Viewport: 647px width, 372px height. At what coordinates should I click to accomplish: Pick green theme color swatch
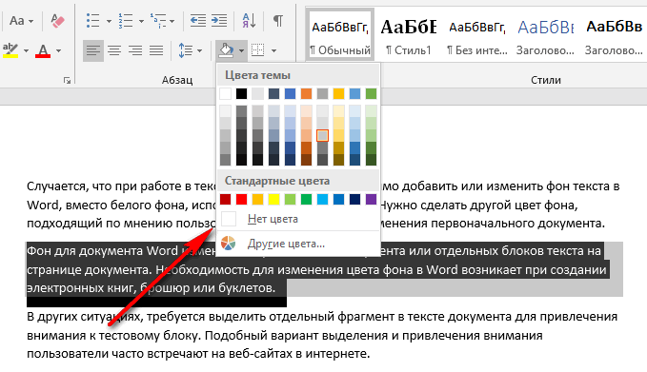point(371,94)
